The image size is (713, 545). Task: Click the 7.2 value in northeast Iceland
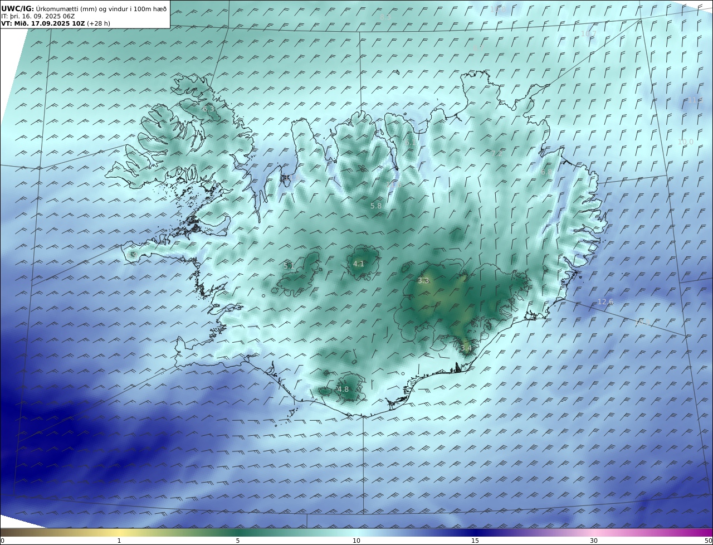coord(496,153)
